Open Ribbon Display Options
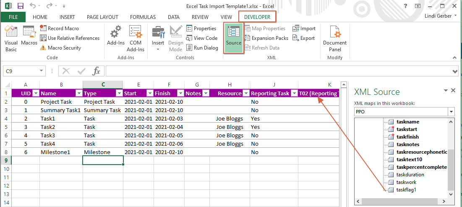This screenshot has width=462, height=207. click(x=418, y=6)
